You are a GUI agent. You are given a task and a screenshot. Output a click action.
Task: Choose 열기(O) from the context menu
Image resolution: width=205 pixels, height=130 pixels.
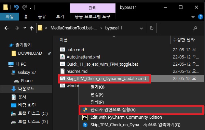click(x=97, y=87)
